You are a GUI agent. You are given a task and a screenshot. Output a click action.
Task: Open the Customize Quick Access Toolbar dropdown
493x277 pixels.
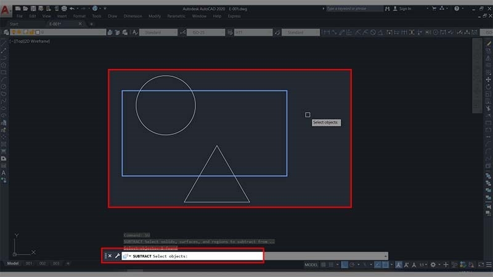pyautogui.click(x=105, y=9)
